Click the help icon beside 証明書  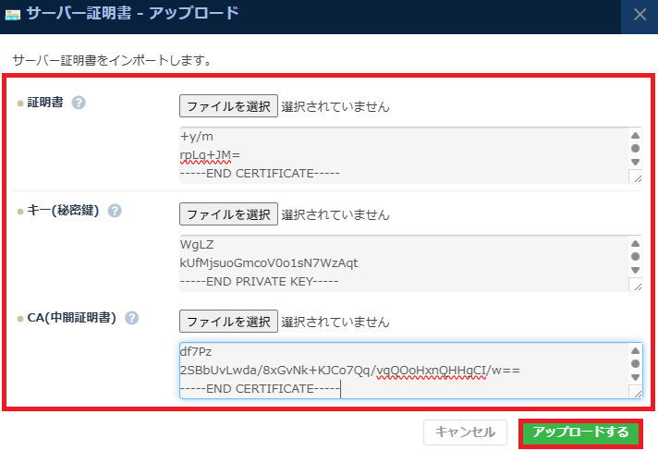tap(79, 102)
